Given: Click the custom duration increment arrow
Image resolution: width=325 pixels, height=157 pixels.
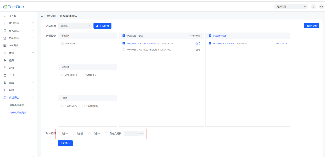Looking at the screenshot, I should pyautogui.click(x=141, y=132).
